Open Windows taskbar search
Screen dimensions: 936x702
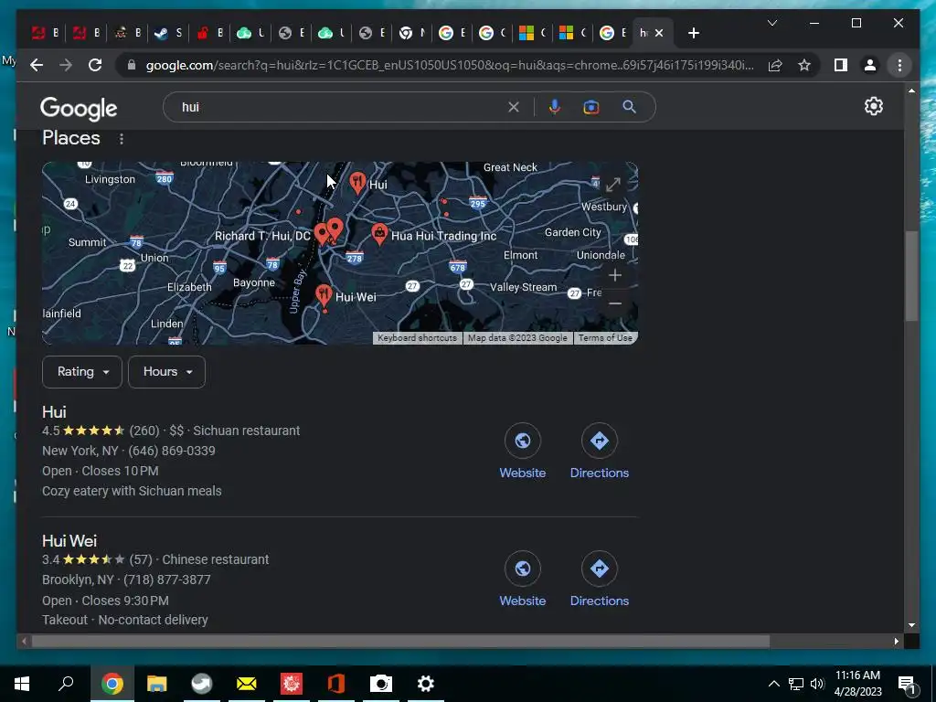pyautogui.click(x=66, y=684)
